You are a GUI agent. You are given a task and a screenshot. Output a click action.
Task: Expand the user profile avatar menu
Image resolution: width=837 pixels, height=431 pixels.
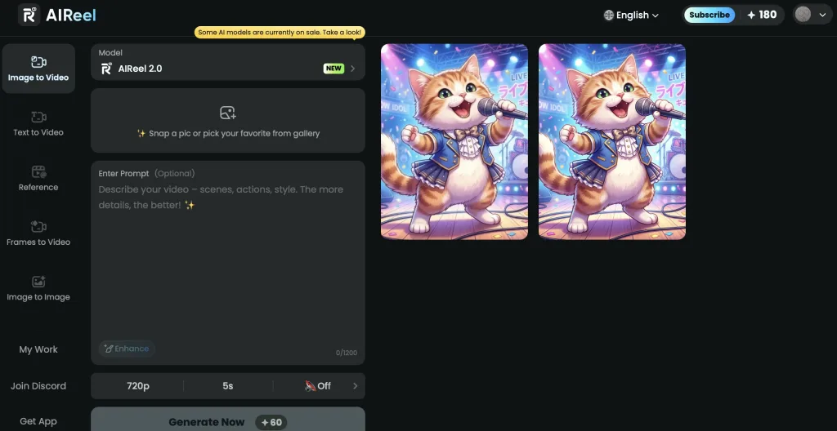812,15
